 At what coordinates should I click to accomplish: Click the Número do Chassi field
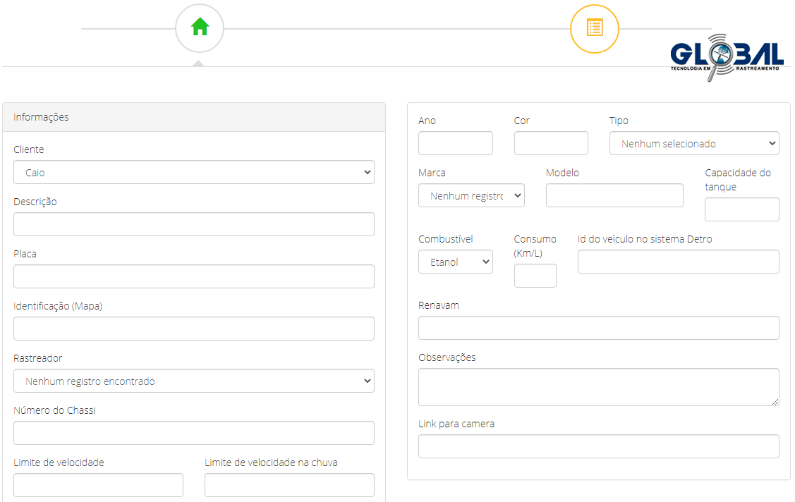tap(193, 433)
